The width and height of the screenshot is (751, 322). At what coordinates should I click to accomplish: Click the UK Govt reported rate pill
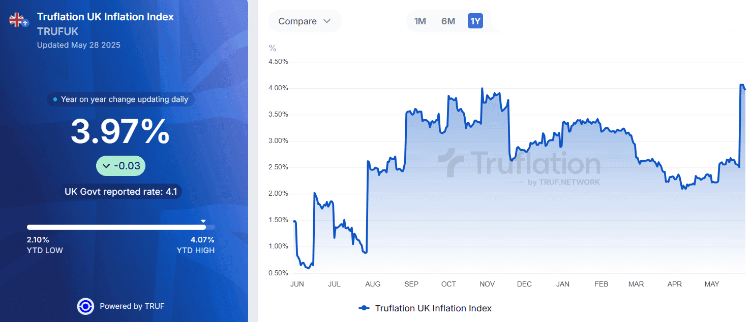[x=121, y=192]
